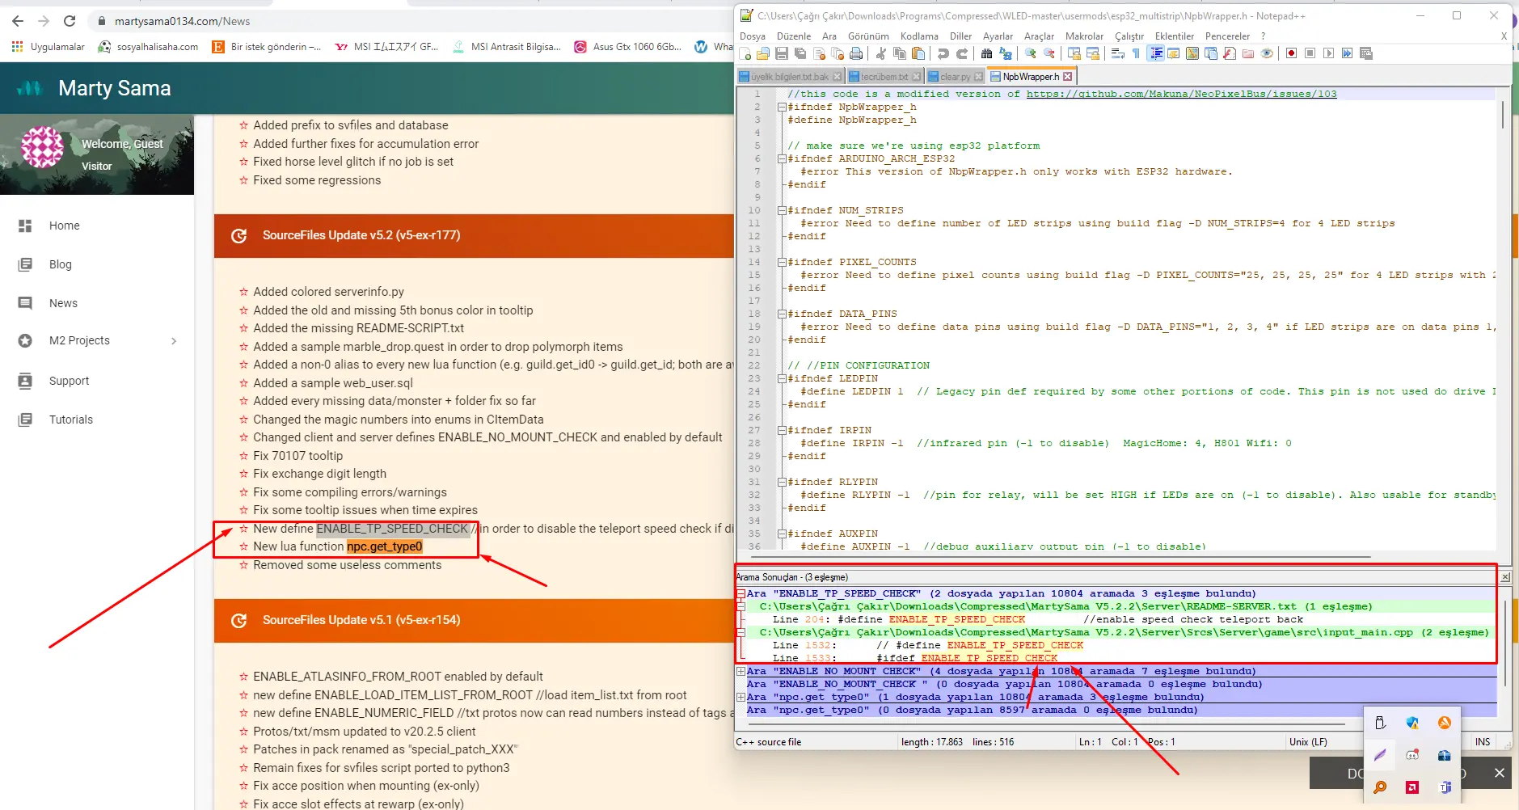1519x810 pixels.
Task: Toggle word wrap in Notepad++ toolbar
Action: [x=1118, y=53]
